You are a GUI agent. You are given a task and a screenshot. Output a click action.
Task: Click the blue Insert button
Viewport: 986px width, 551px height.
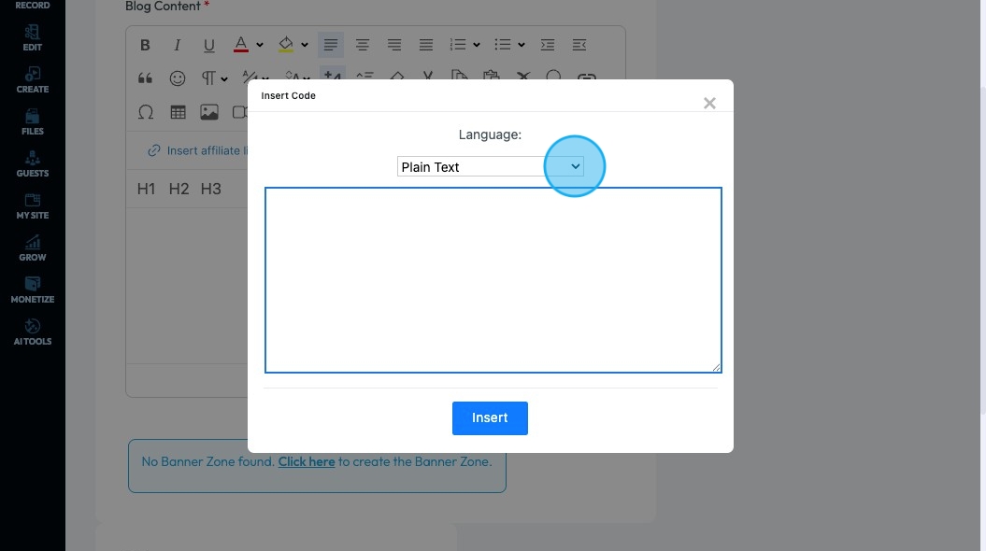tap(490, 418)
